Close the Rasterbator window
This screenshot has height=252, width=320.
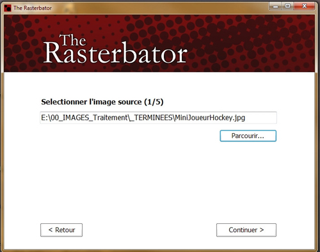coord(304,6)
